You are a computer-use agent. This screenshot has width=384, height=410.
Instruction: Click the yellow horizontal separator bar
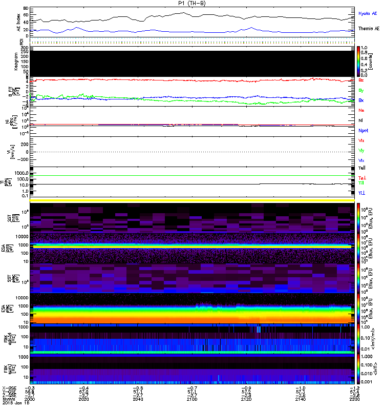click(x=192, y=200)
